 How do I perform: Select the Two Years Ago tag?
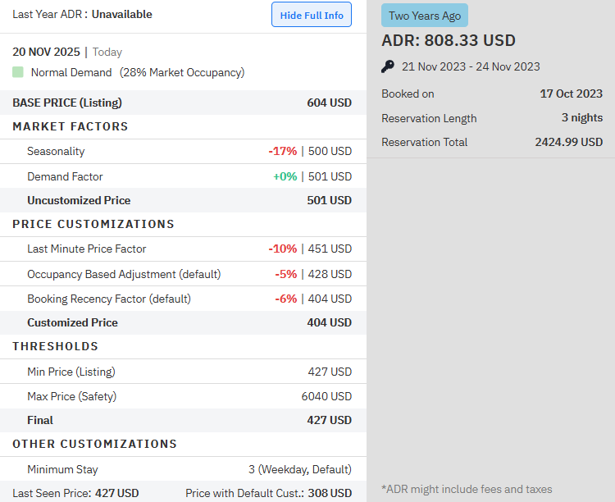point(424,16)
